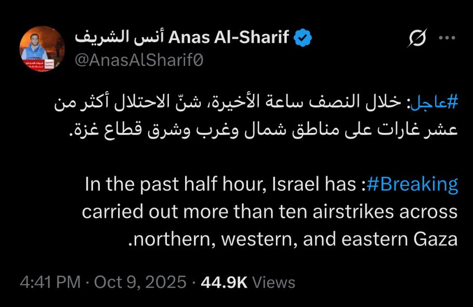Open the #Breaking hashtag
Viewport: 473px width, 307px height.
pyautogui.click(x=413, y=184)
